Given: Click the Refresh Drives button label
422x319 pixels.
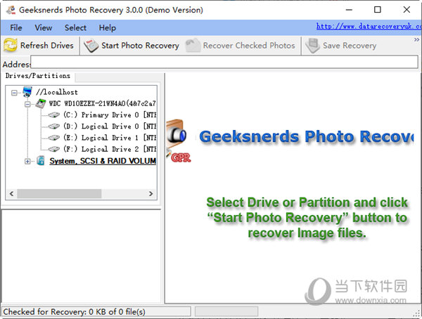Looking at the screenshot, I should click(x=47, y=46).
